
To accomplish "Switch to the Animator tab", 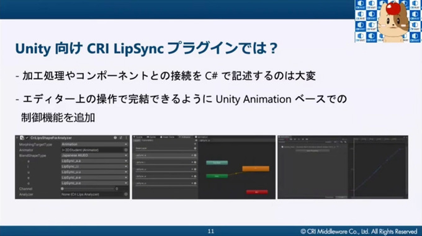I will [x=185, y=137].
